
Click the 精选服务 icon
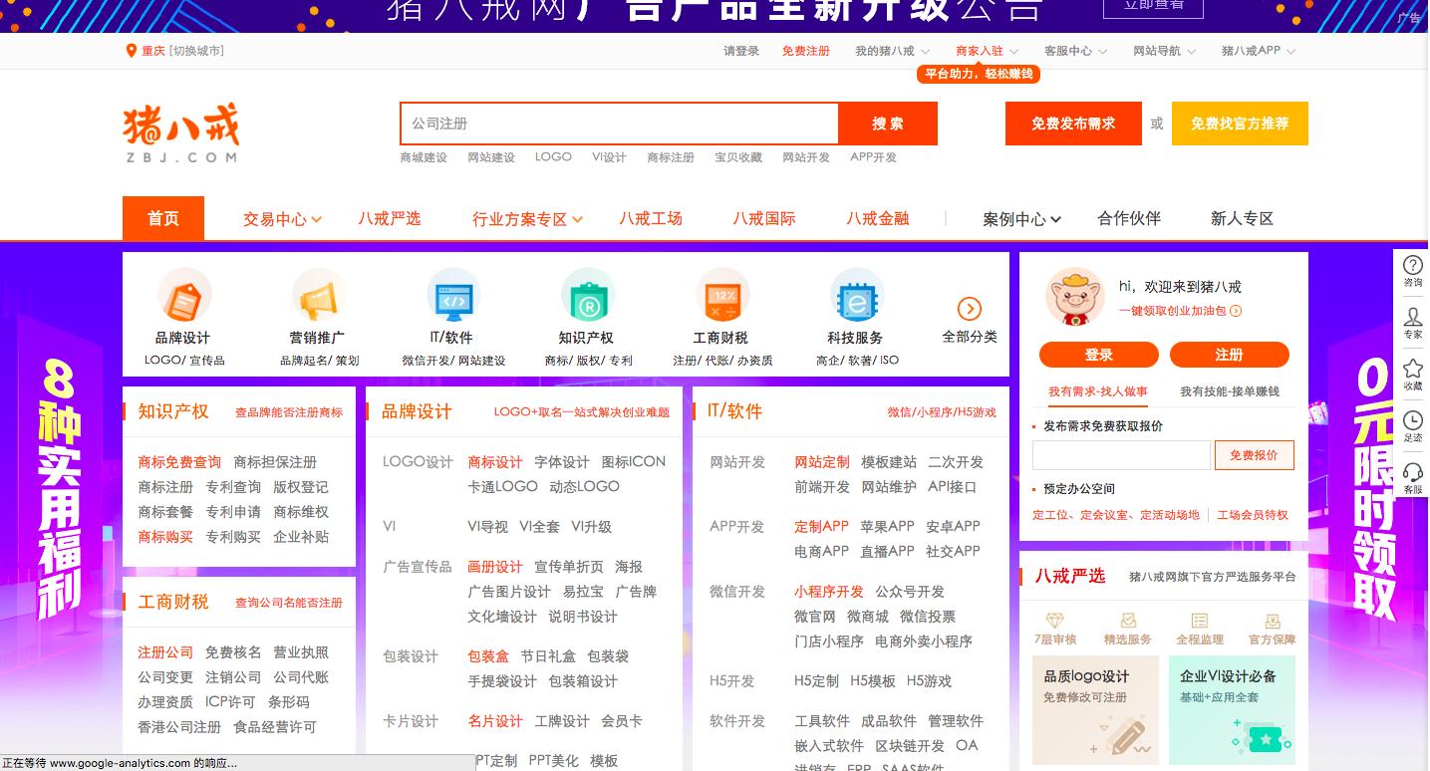click(1127, 621)
